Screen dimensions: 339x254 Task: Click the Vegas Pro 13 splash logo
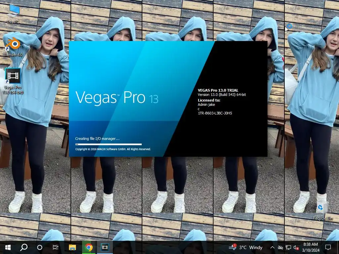point(117,98)
